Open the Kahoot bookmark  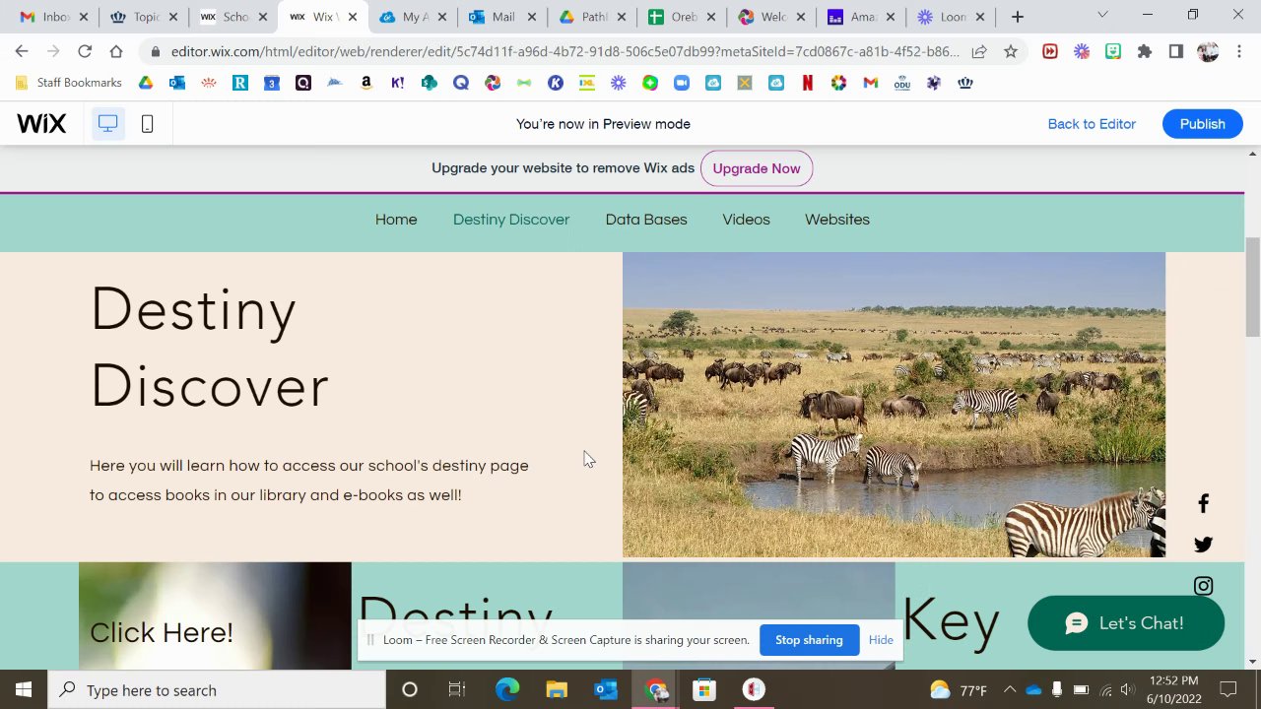398,83
